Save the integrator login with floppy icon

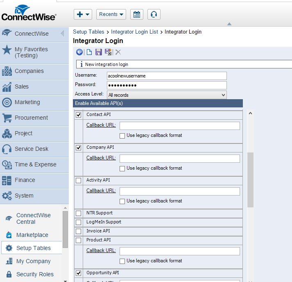[x=99, y=52]
